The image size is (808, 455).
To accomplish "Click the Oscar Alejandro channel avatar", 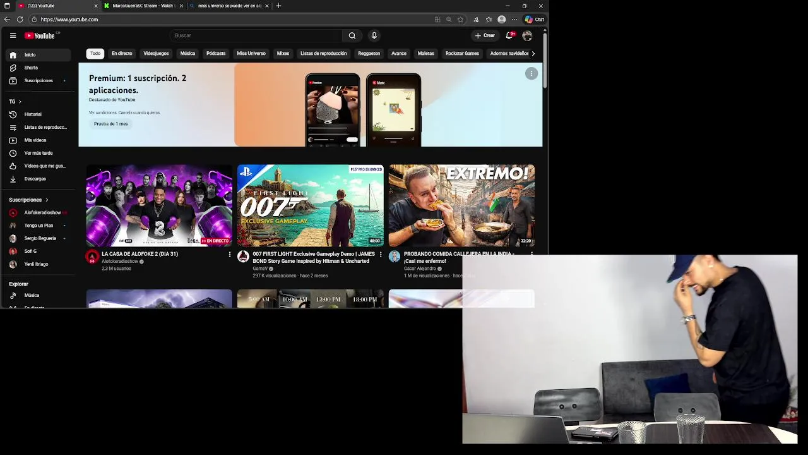I will [395, 257].
